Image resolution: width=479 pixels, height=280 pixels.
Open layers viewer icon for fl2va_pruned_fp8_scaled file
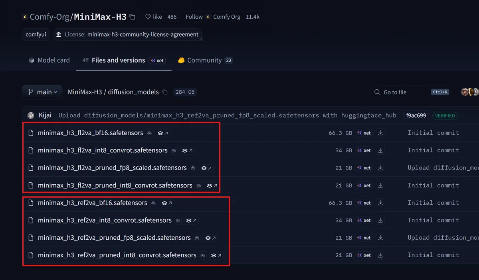coord(206,168)
